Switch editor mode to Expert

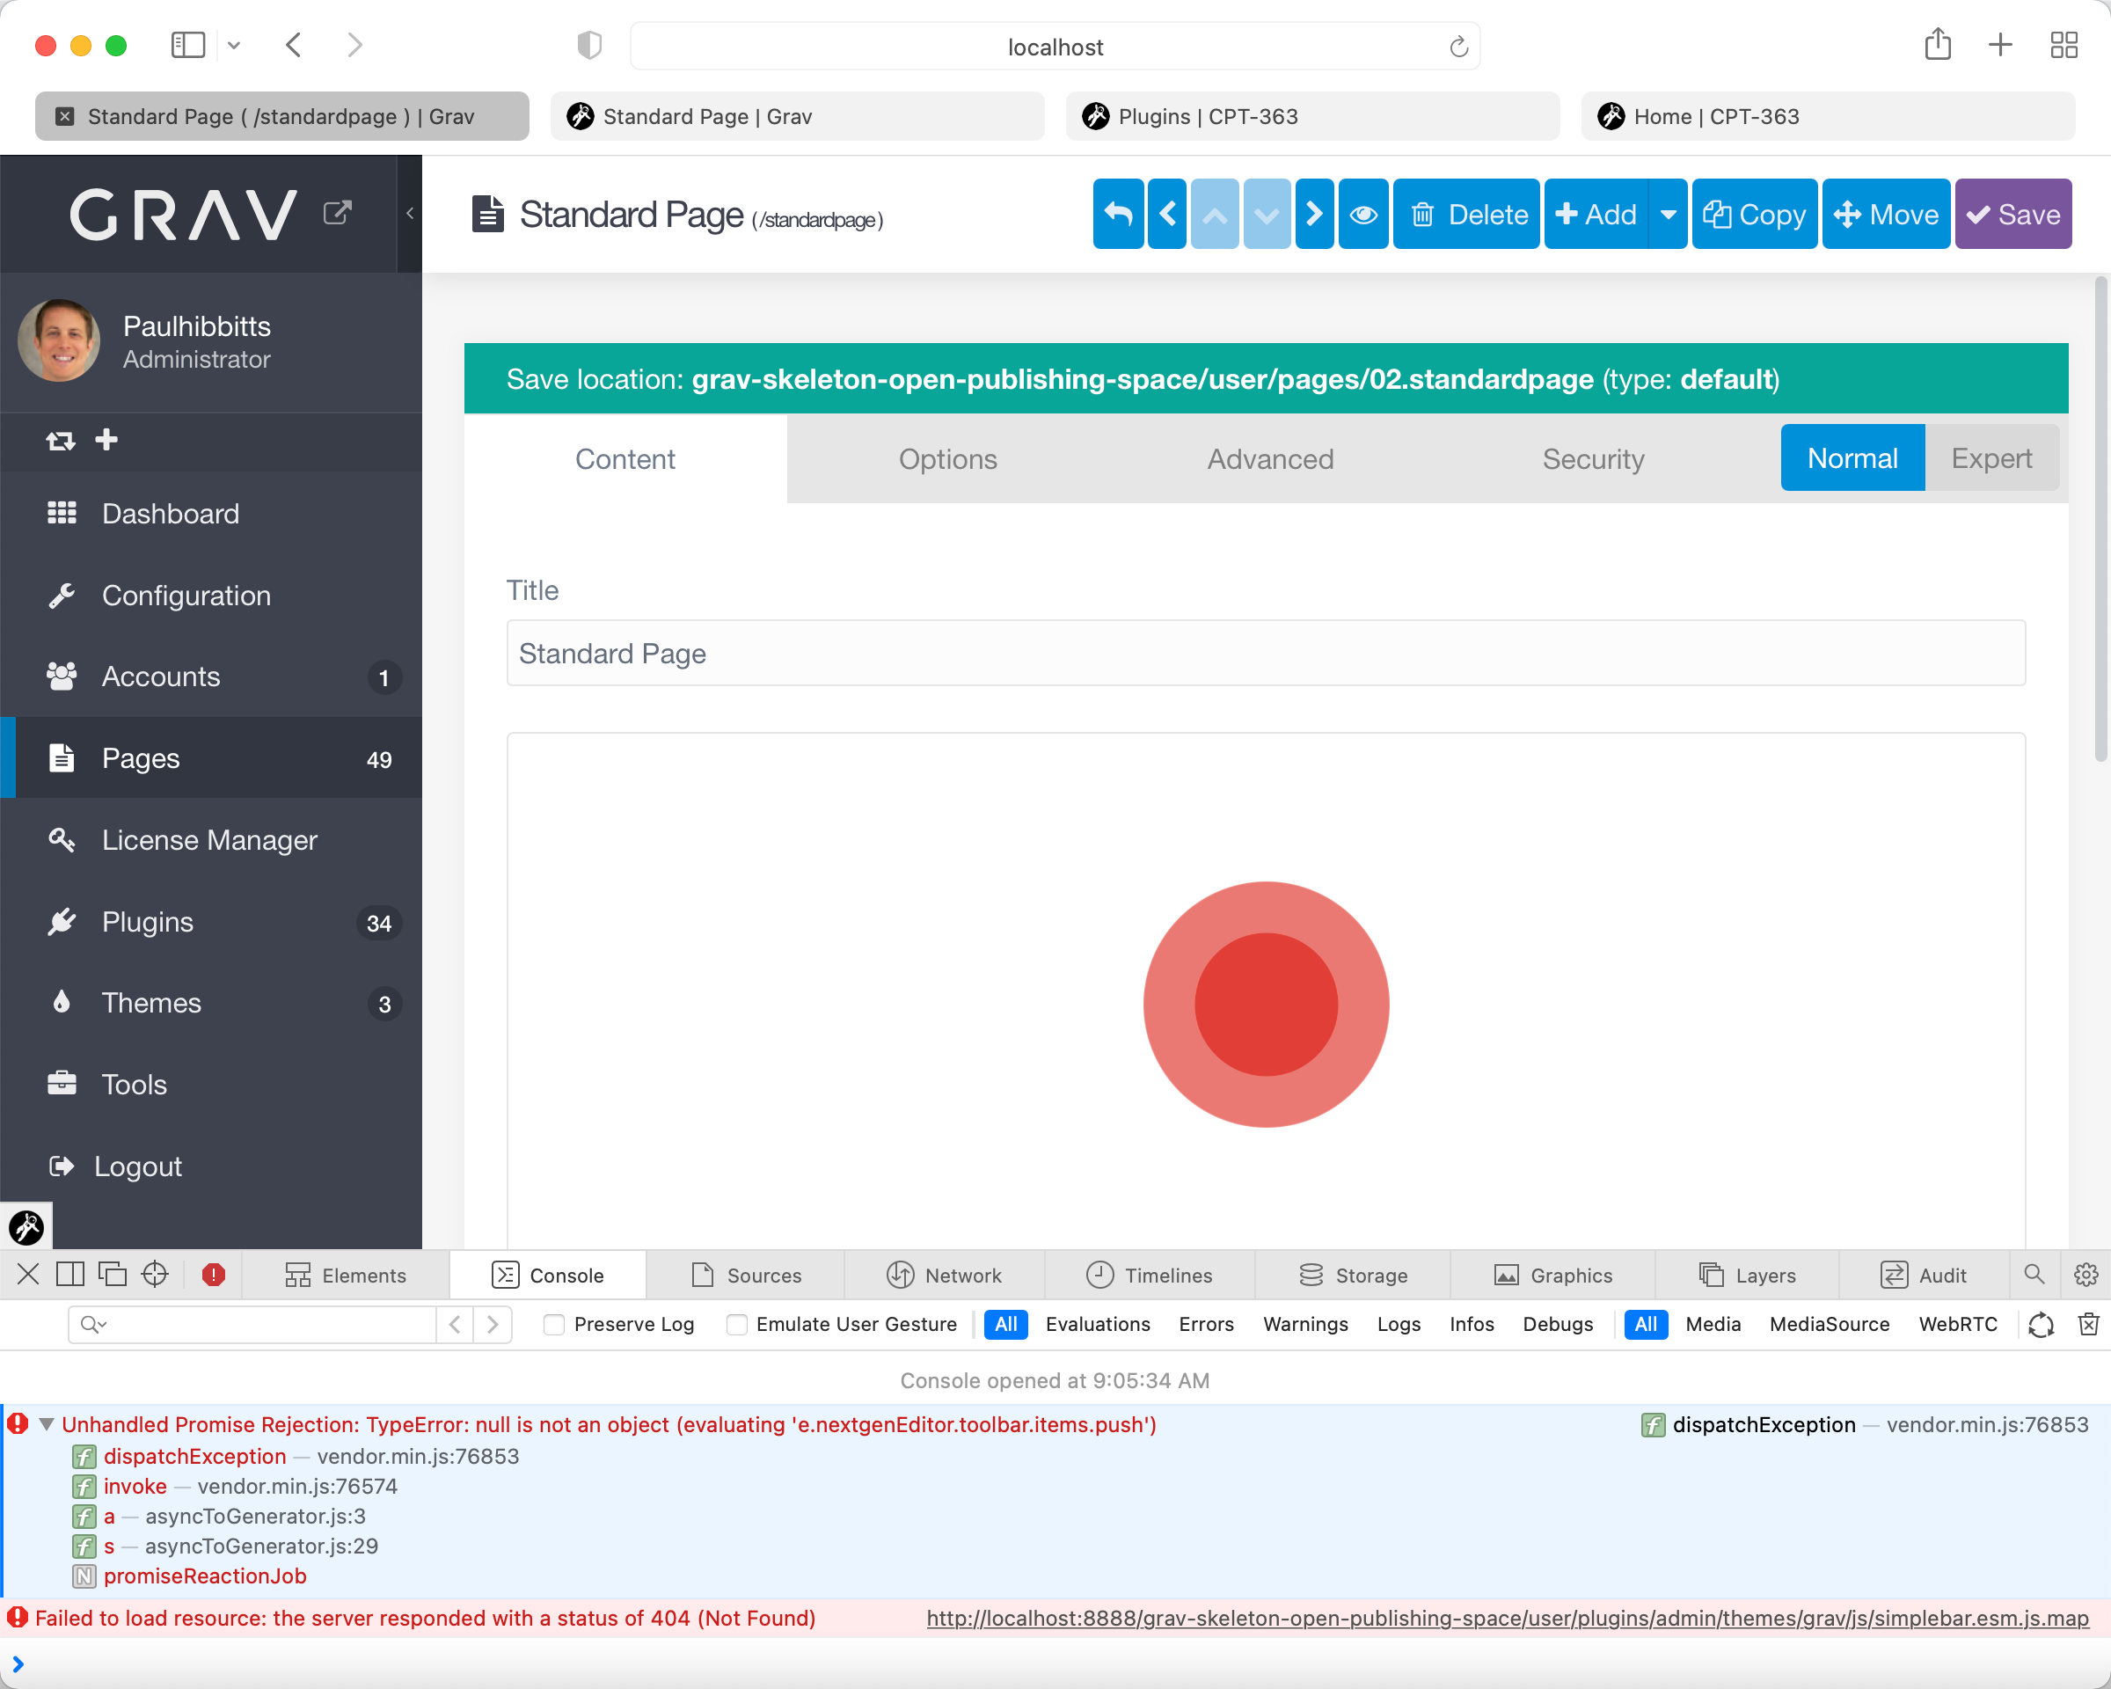tap(1991, 457)
